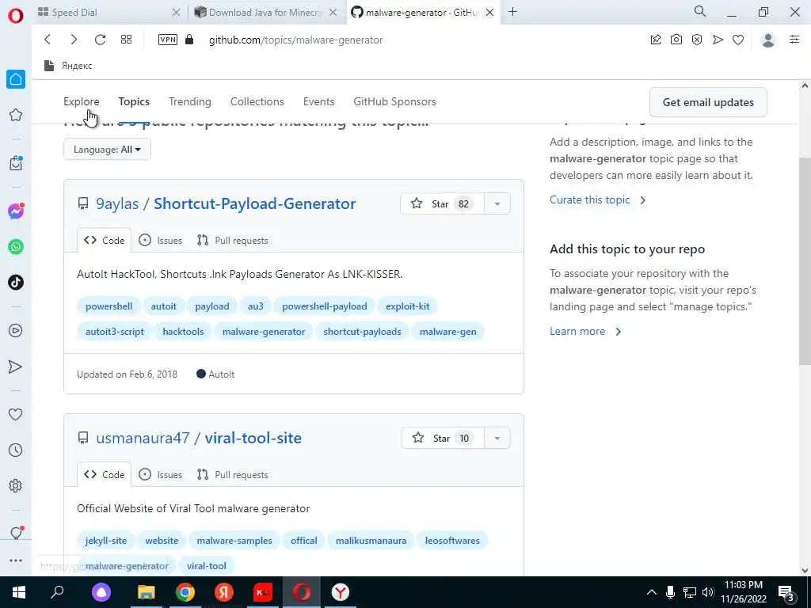Open the Opera menu logo

tap(16, 16)
